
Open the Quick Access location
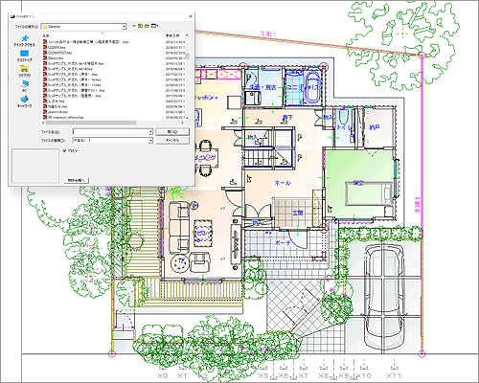click(x=25, y=41)
